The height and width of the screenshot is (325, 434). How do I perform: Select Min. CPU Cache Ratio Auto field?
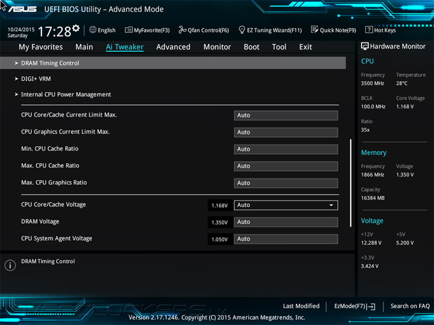pos(286,149)
